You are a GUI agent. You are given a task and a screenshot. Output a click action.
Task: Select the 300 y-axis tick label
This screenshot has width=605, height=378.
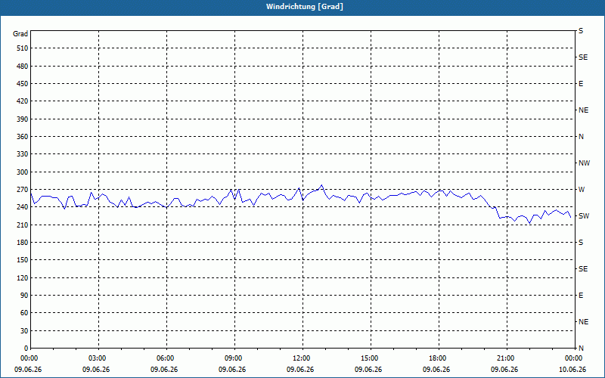tap(23, 172)
